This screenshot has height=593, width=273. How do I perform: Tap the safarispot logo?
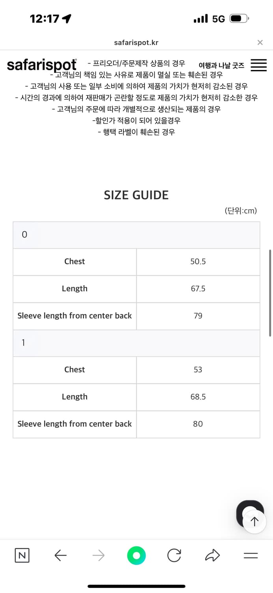click(42, 65)
